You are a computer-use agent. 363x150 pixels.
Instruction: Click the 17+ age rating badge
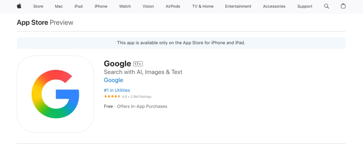click(138, 64)
